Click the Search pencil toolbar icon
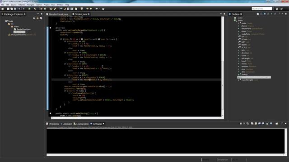 click(55, 9)
